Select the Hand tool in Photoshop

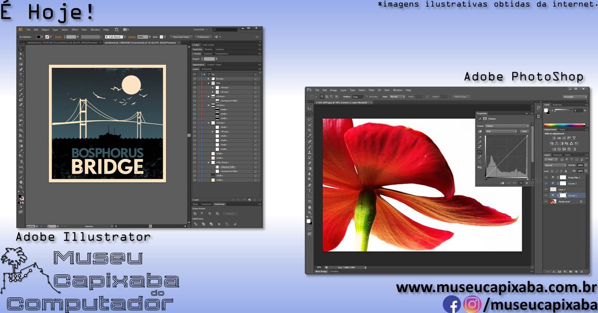pyautogui.click(x=309, y=207)
